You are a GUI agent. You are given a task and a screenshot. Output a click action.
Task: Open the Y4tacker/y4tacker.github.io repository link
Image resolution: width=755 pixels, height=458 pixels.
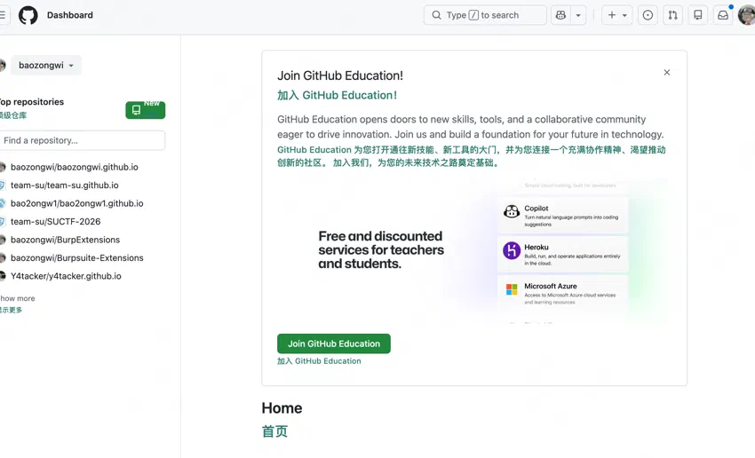tap(66, 276)
